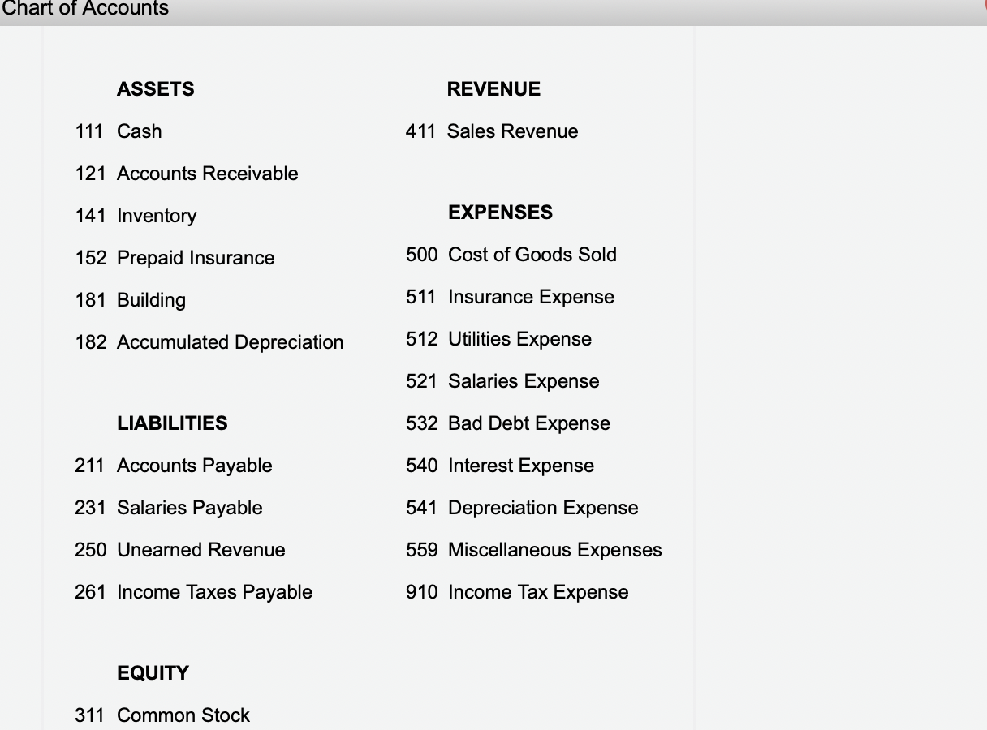Select the 910 Income Tax Expense account
Image resolution: width=987 pixels, height=730 pixels.
(518, 592)
